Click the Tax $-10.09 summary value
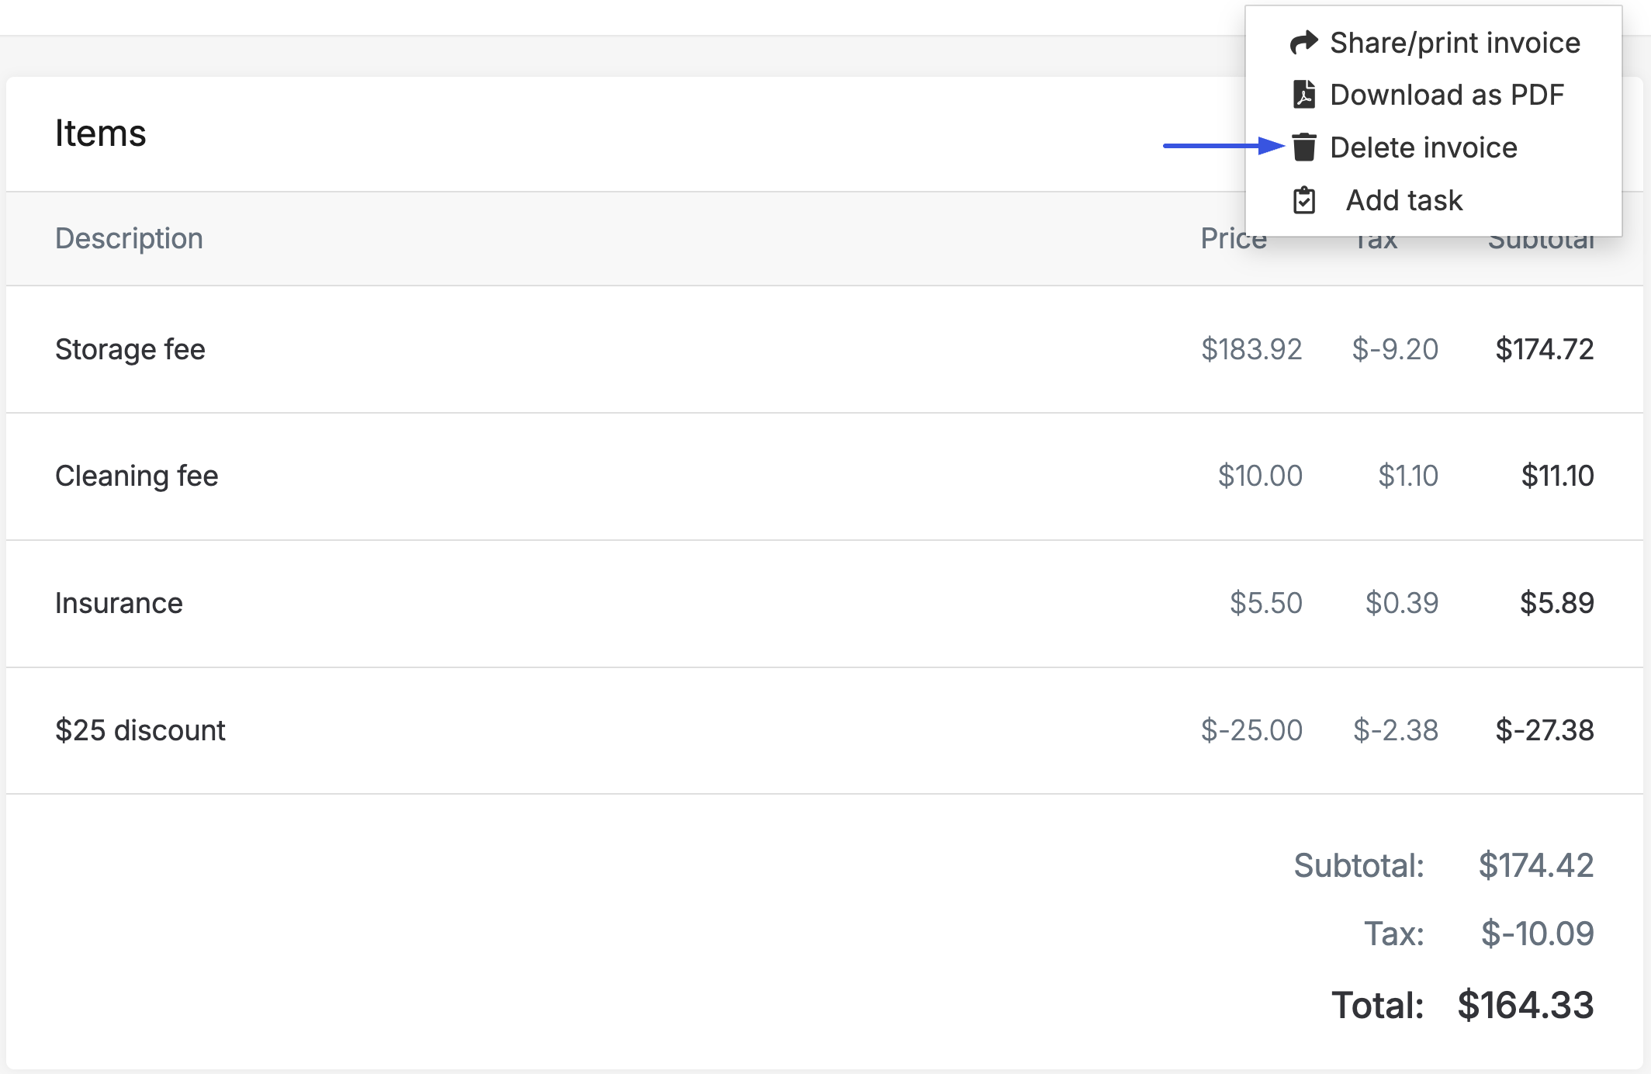The image size is (1651, 1074). click(x=1536, y=934)
